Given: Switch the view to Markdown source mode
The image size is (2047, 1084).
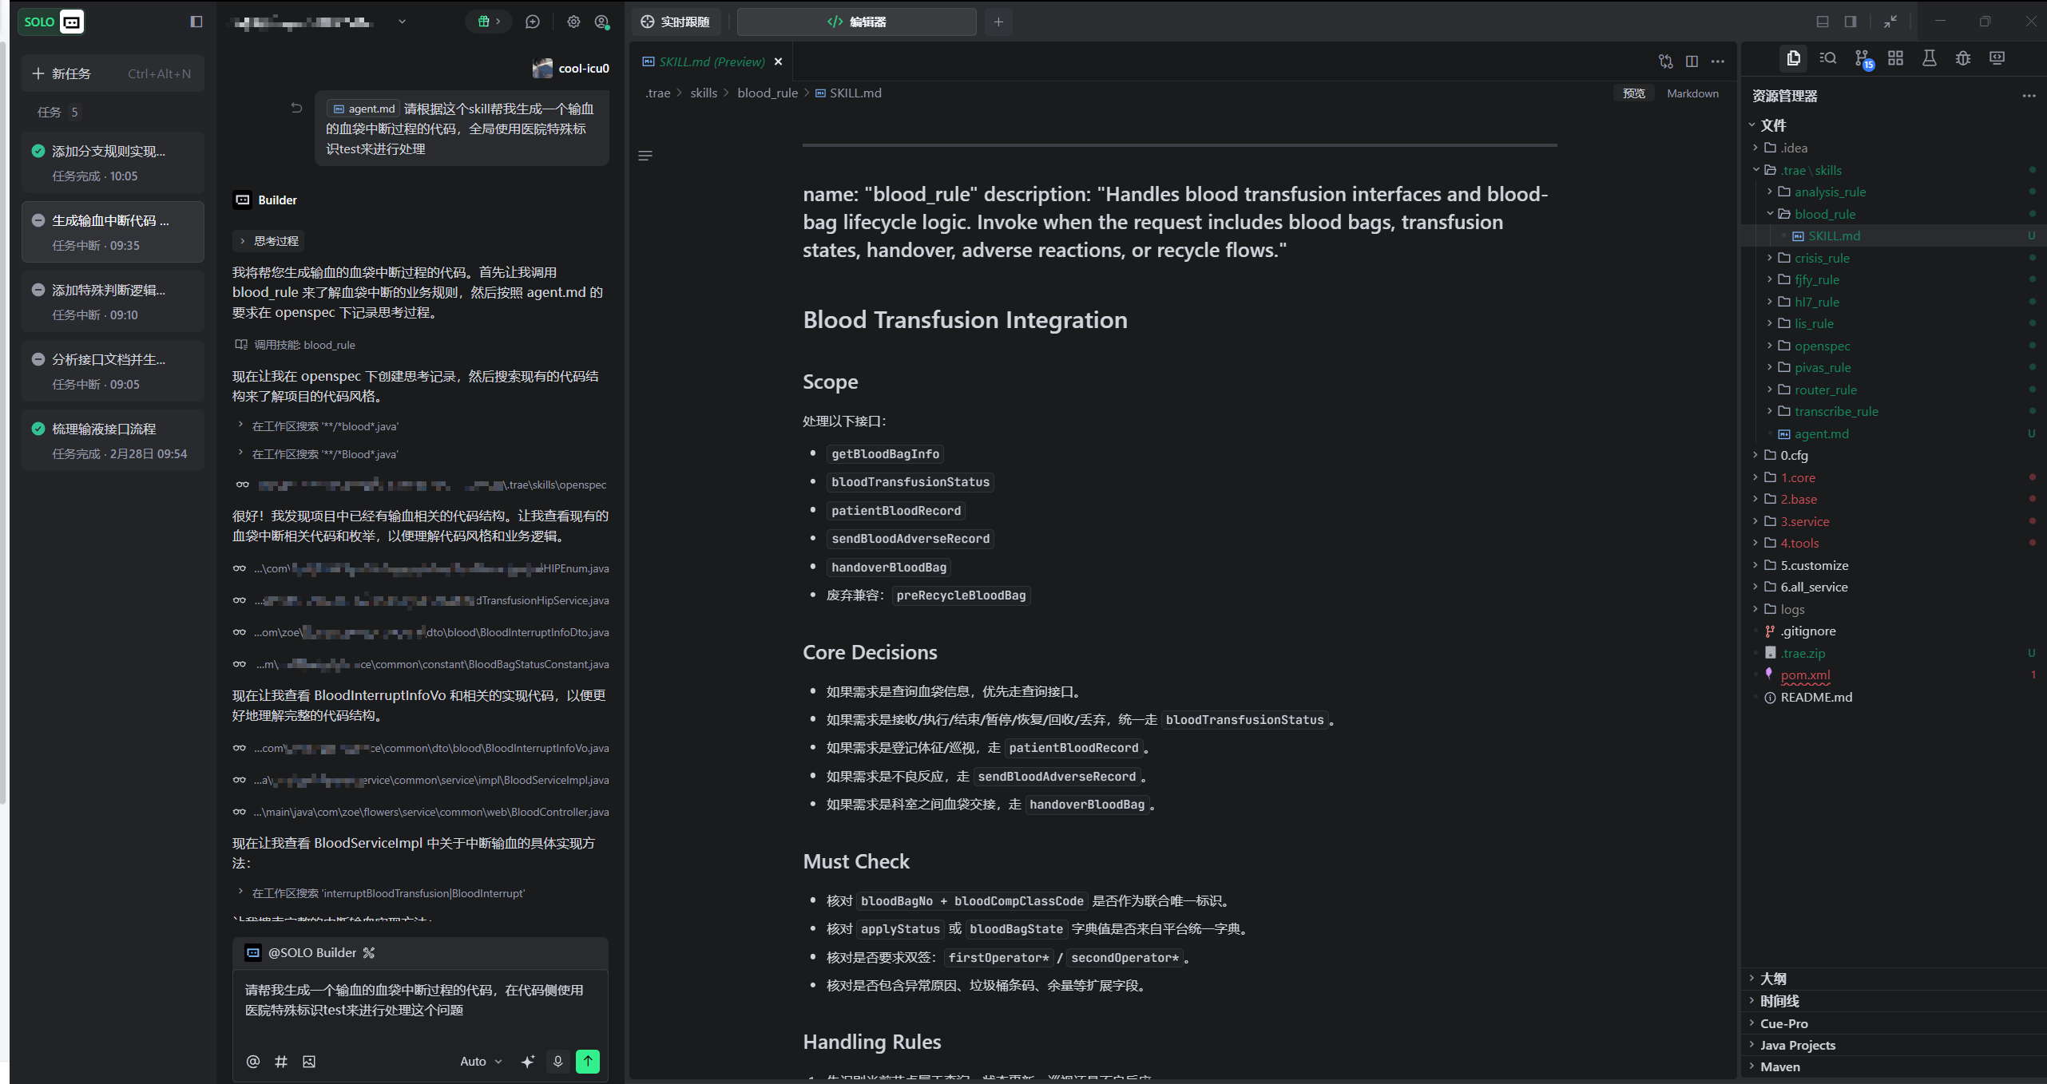Looking at the screenshot, I should [x=1692, y=93].
